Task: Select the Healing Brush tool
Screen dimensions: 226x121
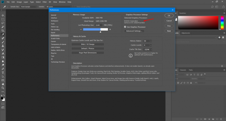Action: (3, 38)
